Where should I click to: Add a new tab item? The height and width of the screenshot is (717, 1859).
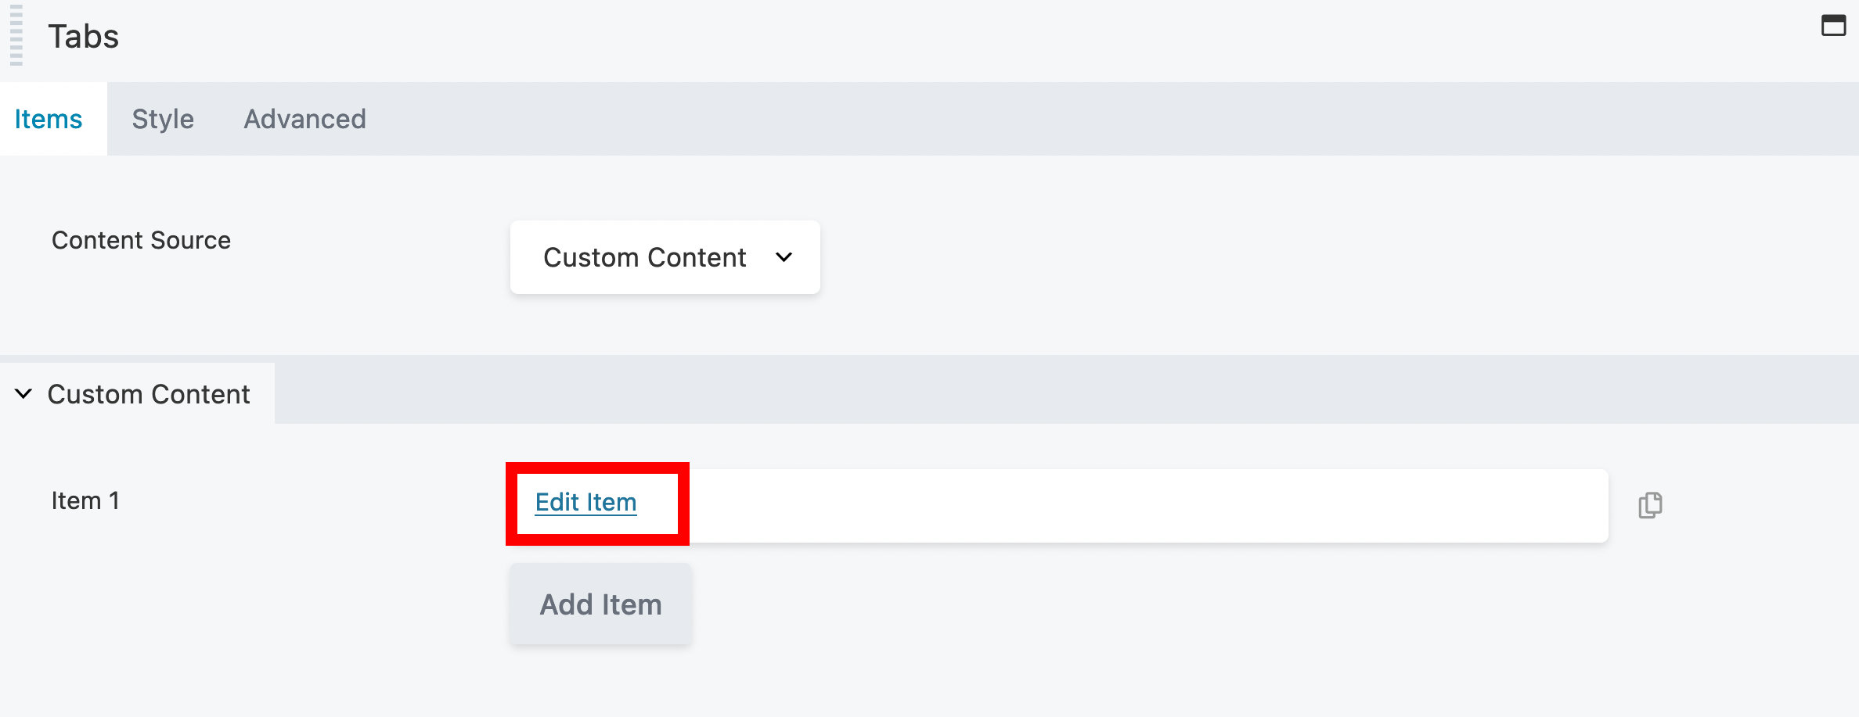pos(600,604)
